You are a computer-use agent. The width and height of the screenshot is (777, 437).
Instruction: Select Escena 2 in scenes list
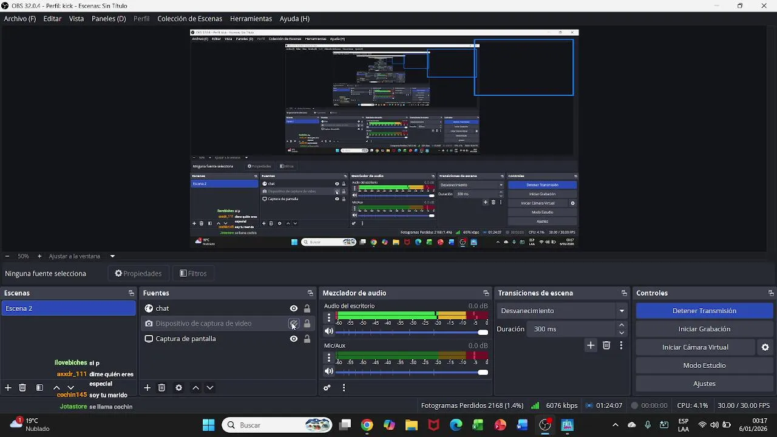click(x=69, y=308)
